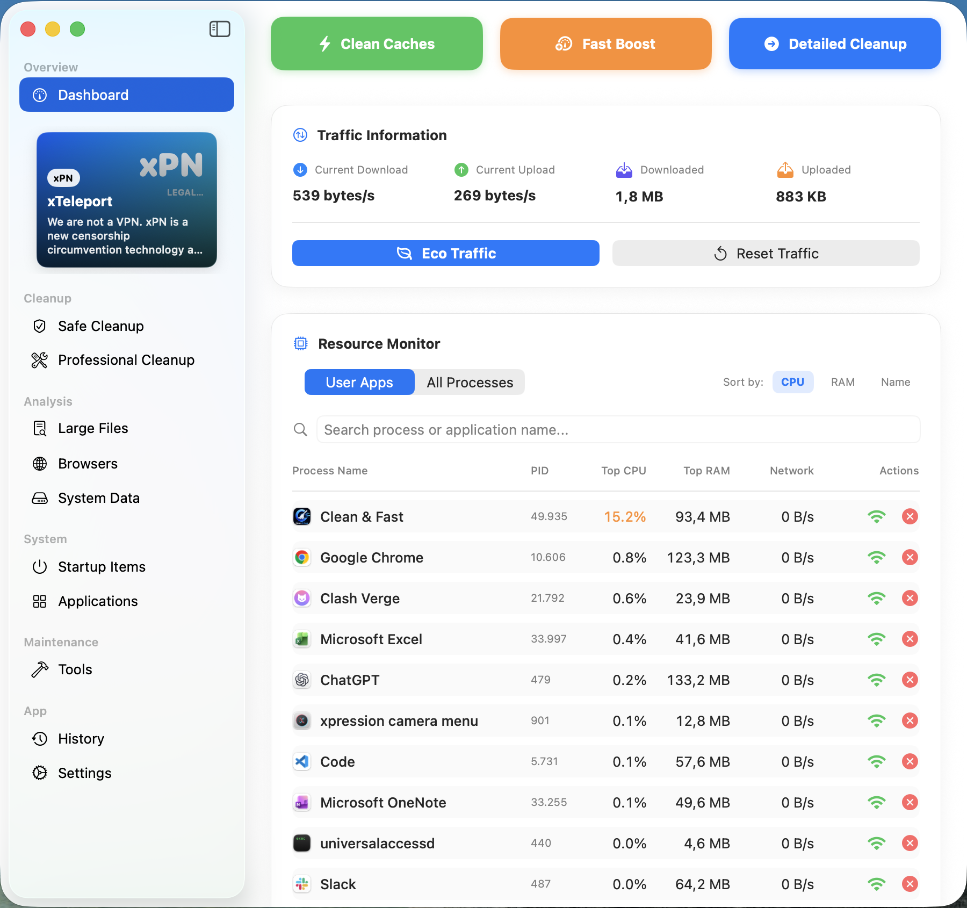Viewport: 967px width, 908px height.
Task: Click the Slack app icon
Action: point(302,884)
